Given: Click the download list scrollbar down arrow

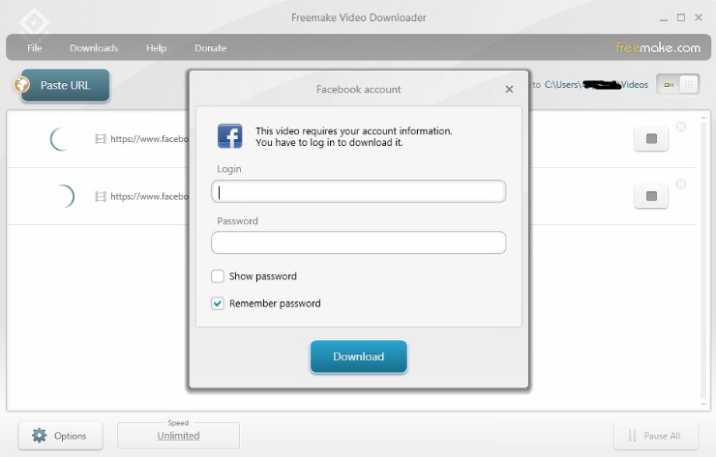Looking at the screenshot, I should (703, 404).
